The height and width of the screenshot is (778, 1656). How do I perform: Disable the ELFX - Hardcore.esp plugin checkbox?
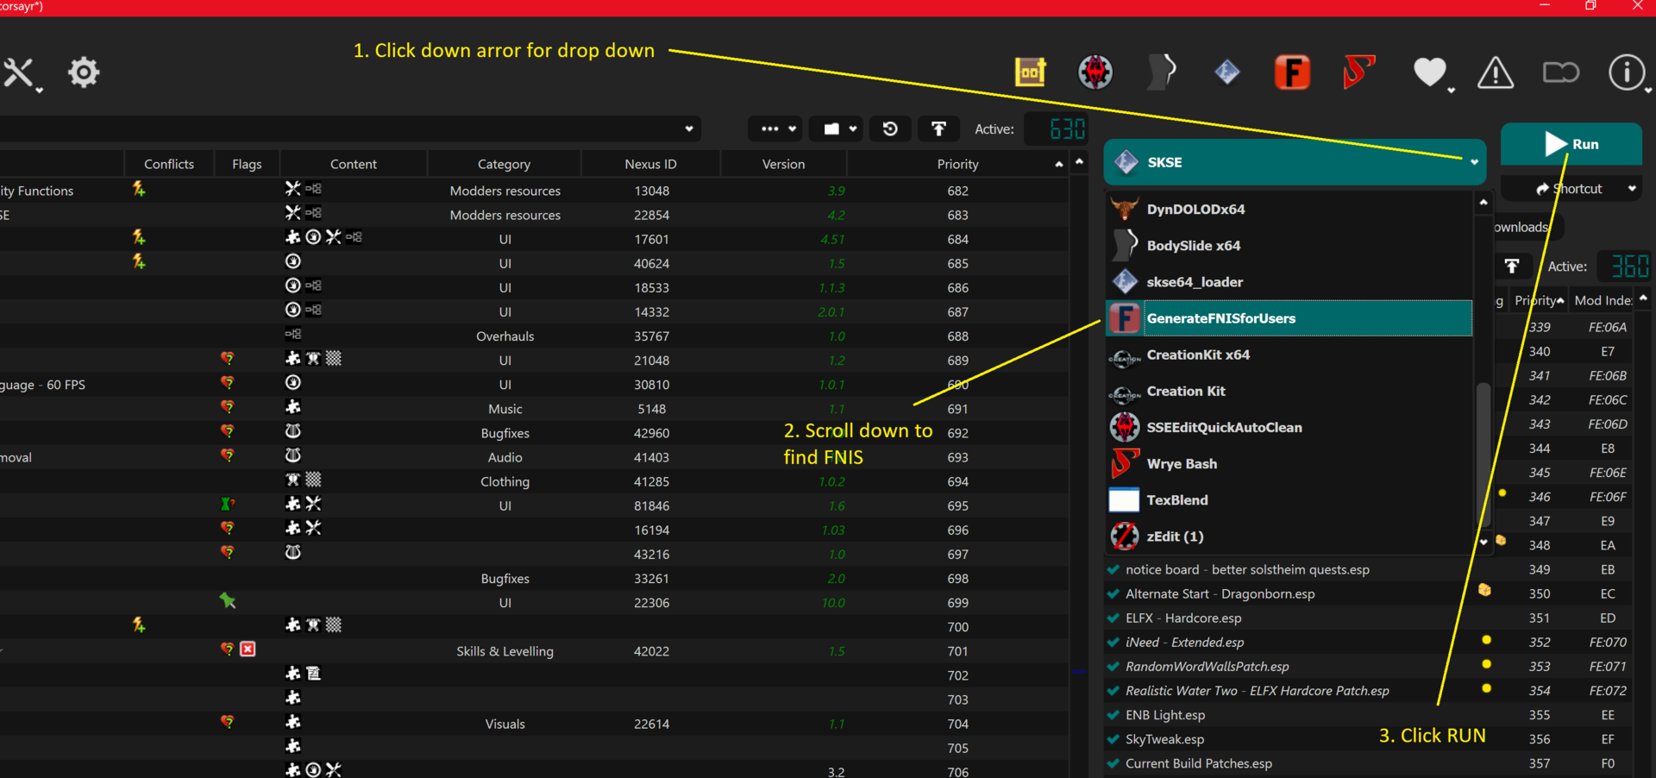pyautogui.click(x=1113, y=618)
